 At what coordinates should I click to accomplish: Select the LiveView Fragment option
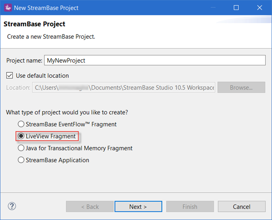[x=21, y=136]
